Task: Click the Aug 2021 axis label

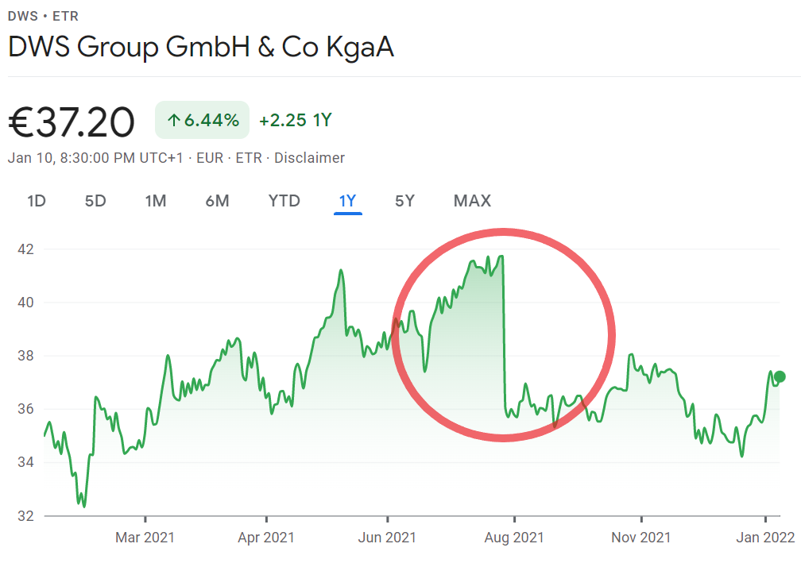Action: [x=514, y=538]
